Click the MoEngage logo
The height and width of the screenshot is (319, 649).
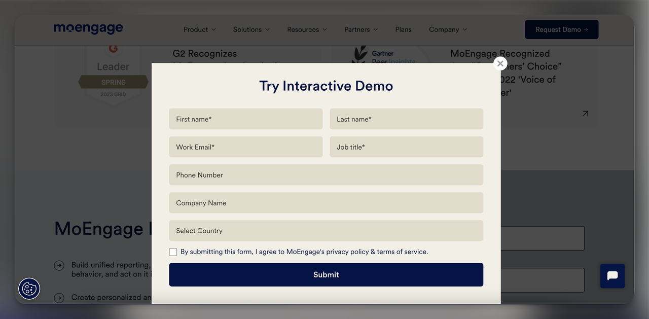[x=88, y=28]
